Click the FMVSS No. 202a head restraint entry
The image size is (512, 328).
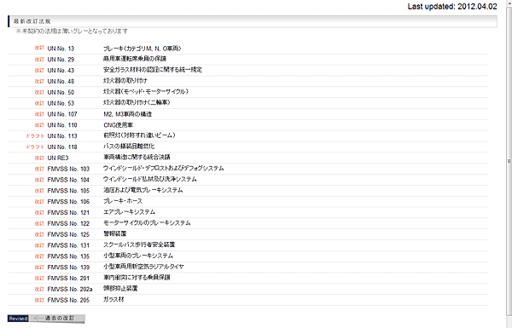coord(247,289)
